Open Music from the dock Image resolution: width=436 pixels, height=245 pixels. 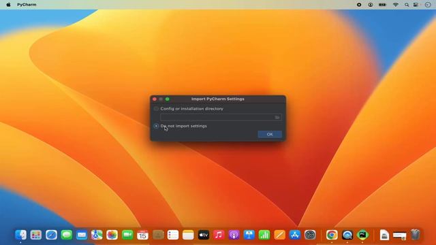(x=219, y=235)
